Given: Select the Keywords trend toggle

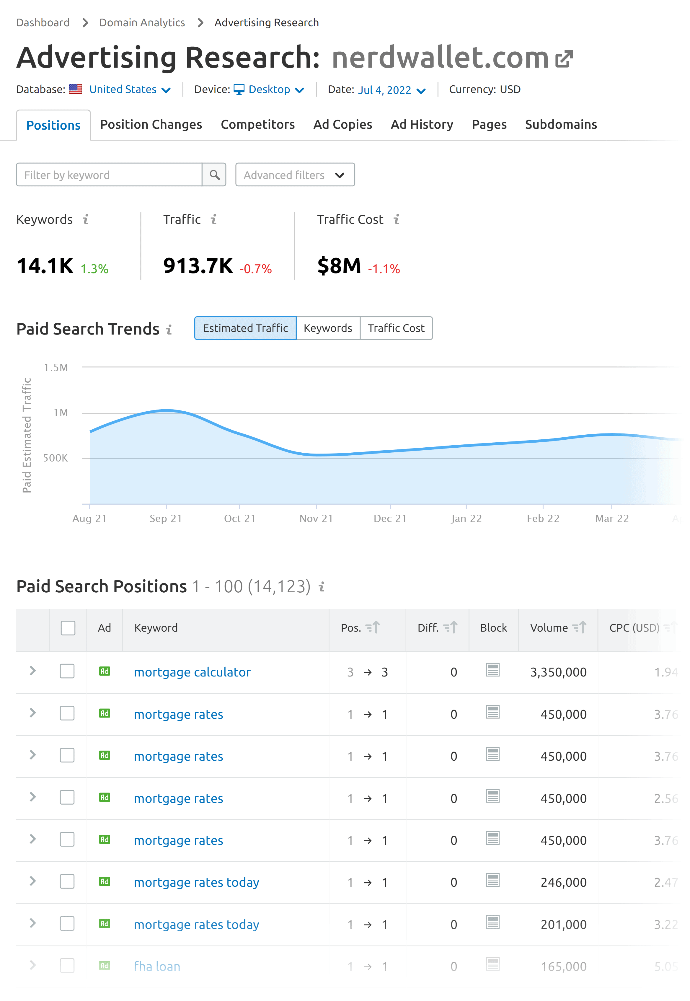Looking at the screenshot, I should (328, 328).
